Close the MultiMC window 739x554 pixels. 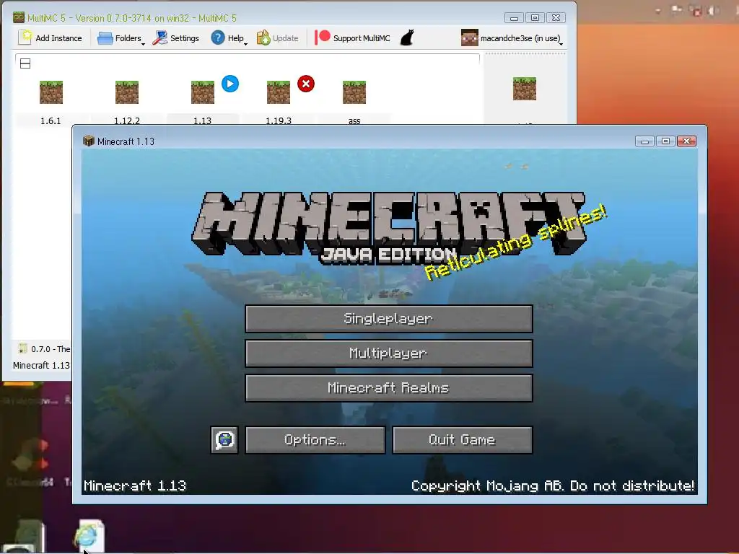[x=556, y=18]
